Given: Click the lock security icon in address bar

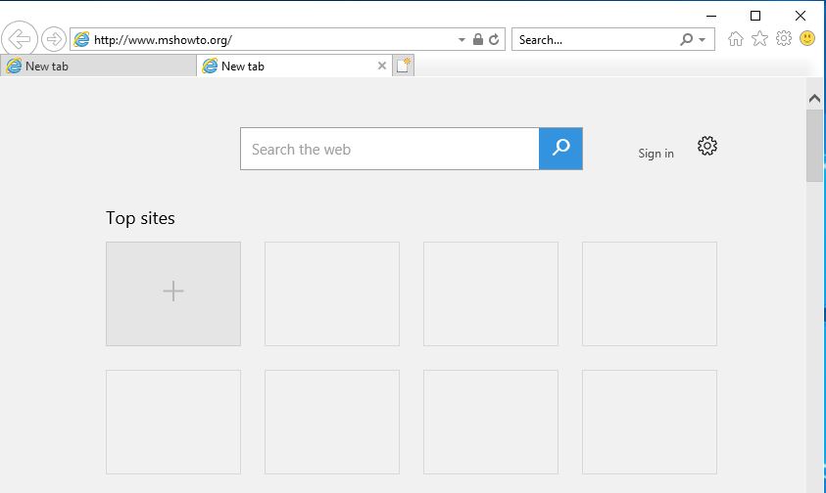Looking at the screenshot, I should [x=478, y=39].
